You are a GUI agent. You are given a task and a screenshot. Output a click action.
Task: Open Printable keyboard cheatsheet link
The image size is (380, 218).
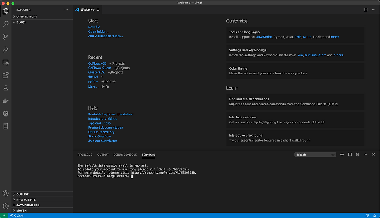click(x=111, y=114)
